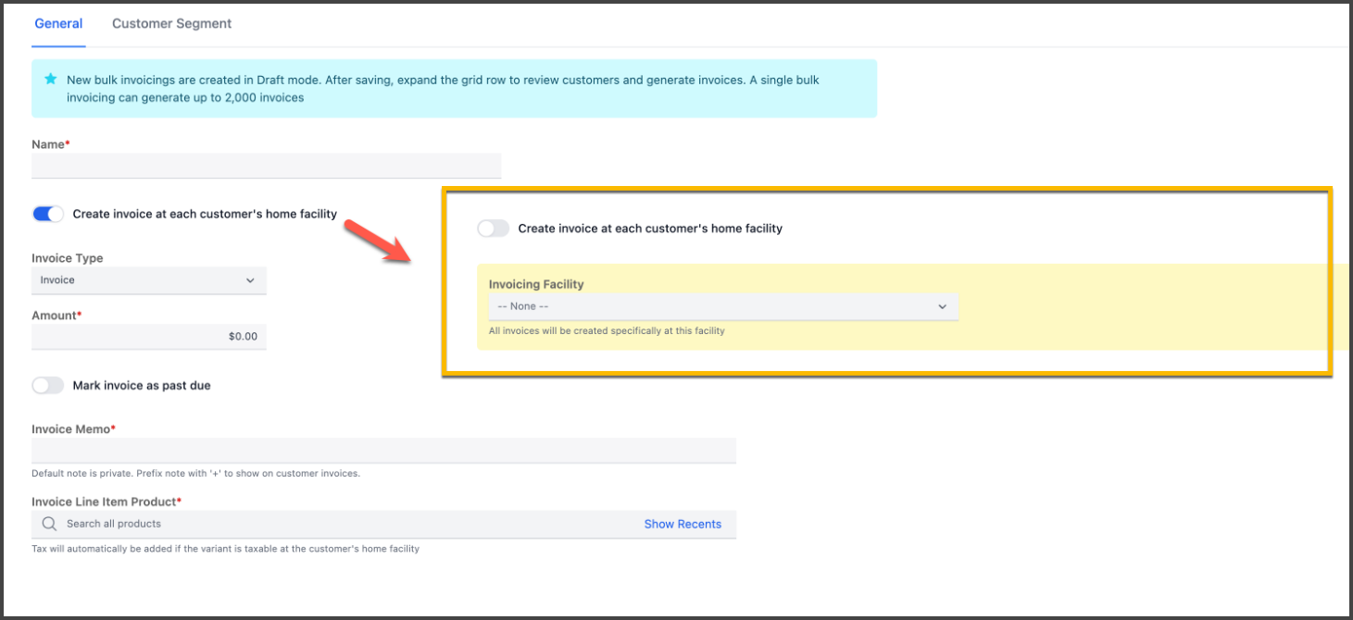Click the star icon in the info banner
This screenshot has height=620, width=1353.
pos(51,80)
